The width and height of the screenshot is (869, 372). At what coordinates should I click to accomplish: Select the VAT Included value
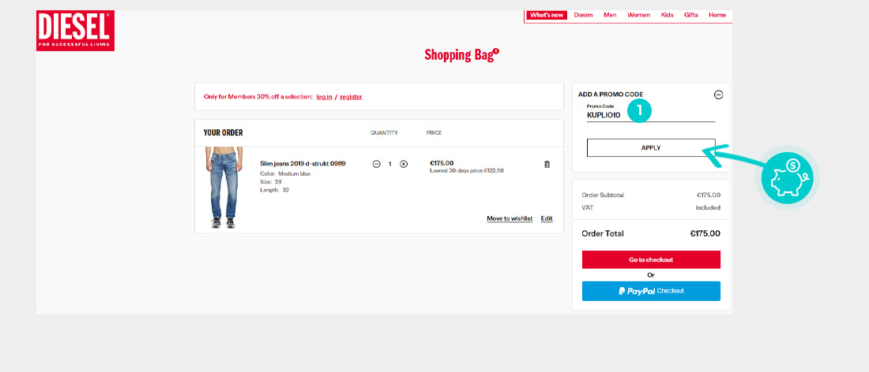click(x=708, y=208)
